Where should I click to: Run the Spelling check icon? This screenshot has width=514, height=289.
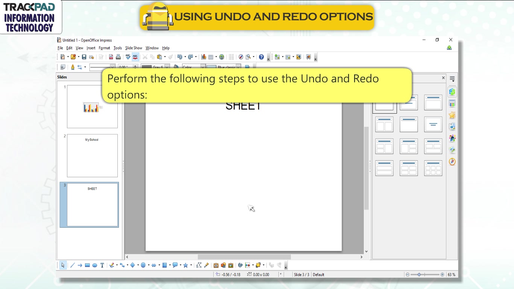click(128, 57)
